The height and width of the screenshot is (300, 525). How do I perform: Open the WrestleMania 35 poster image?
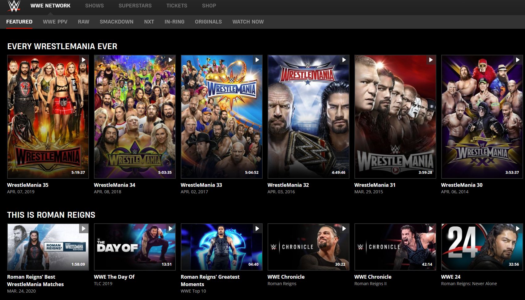point(48,117)
